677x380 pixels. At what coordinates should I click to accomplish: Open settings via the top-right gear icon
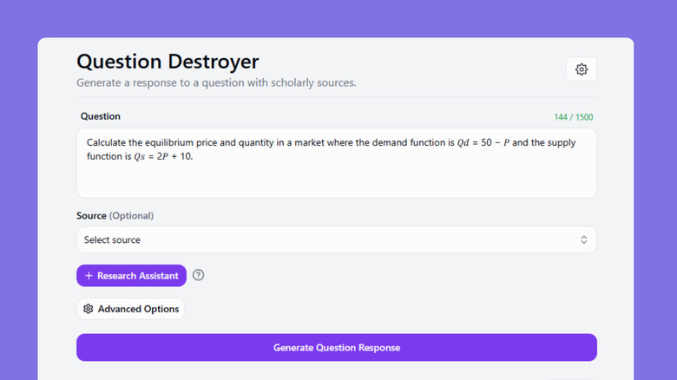pyautogui.click(x=581, y=69)
